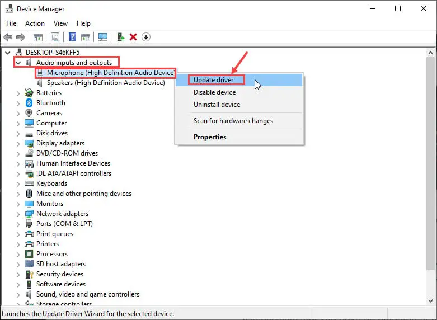
Task: Expand DVD/CD-ROM drives chevron
Action: [18, 153]
